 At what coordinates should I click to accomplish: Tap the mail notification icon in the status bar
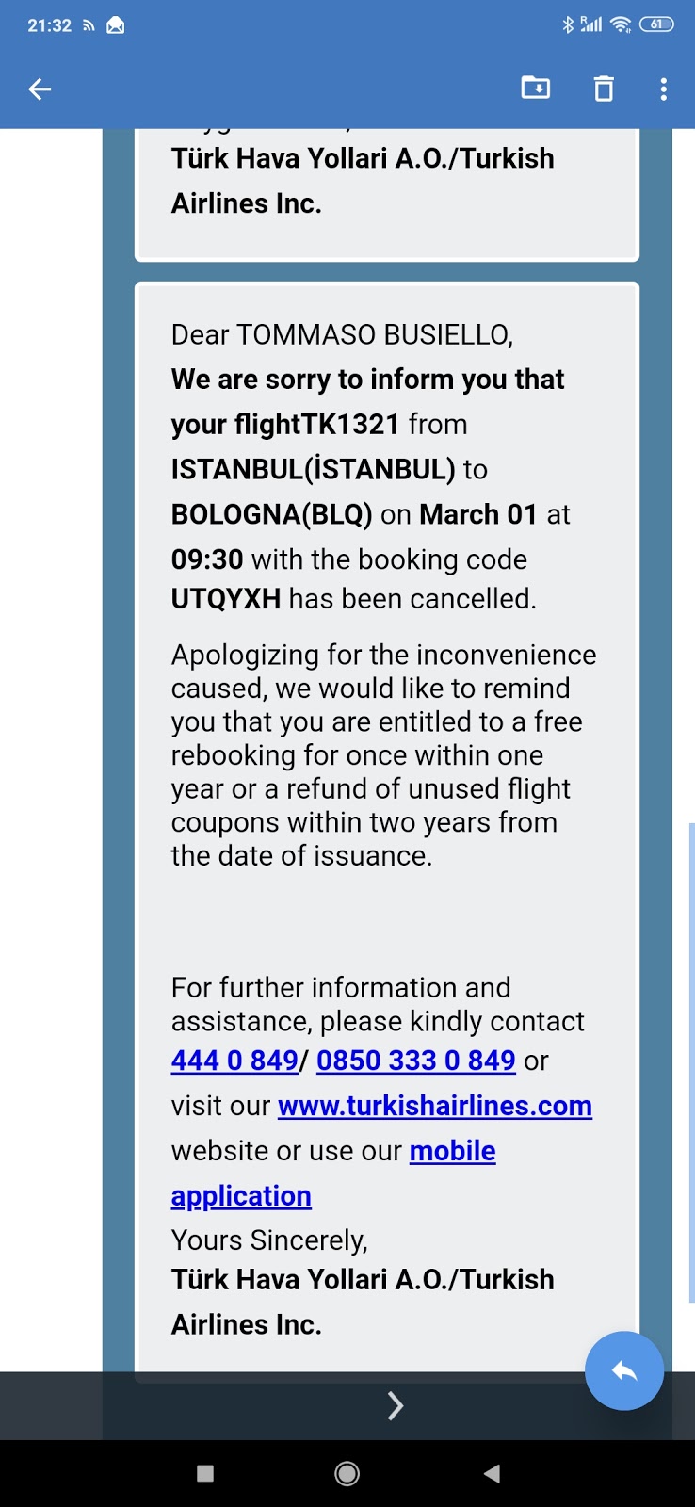point(116,26)
